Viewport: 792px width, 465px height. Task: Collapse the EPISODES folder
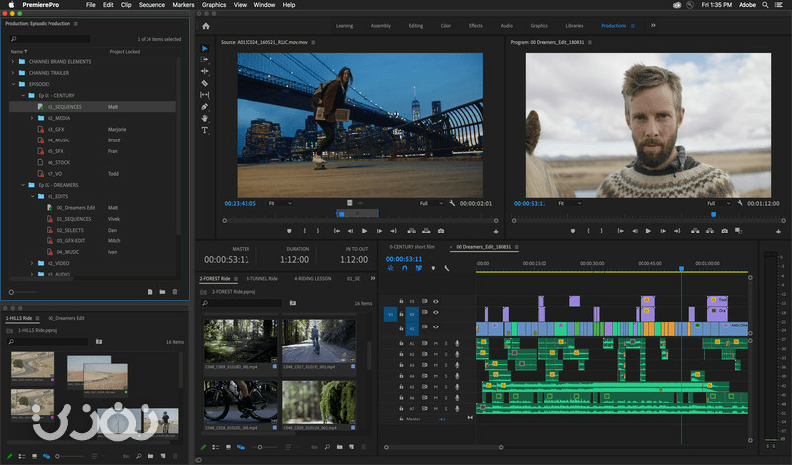coord(13,84)
